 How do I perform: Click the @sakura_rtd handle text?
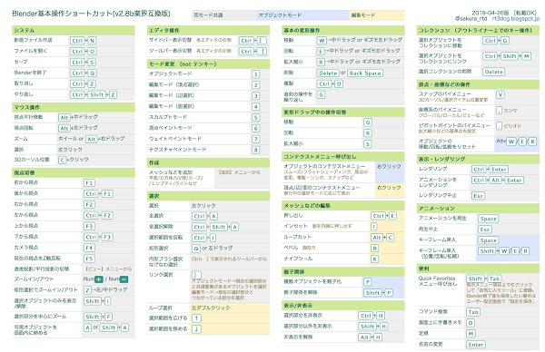[471, 18]
